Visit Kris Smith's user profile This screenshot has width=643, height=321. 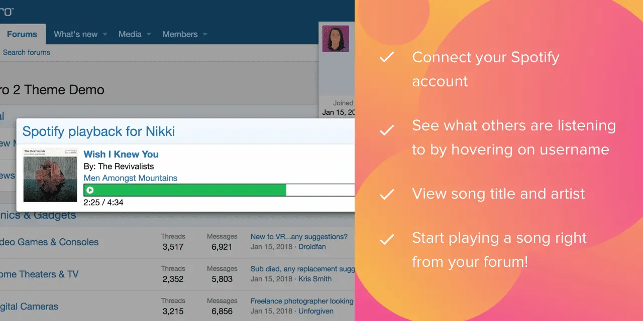(315, 279)
